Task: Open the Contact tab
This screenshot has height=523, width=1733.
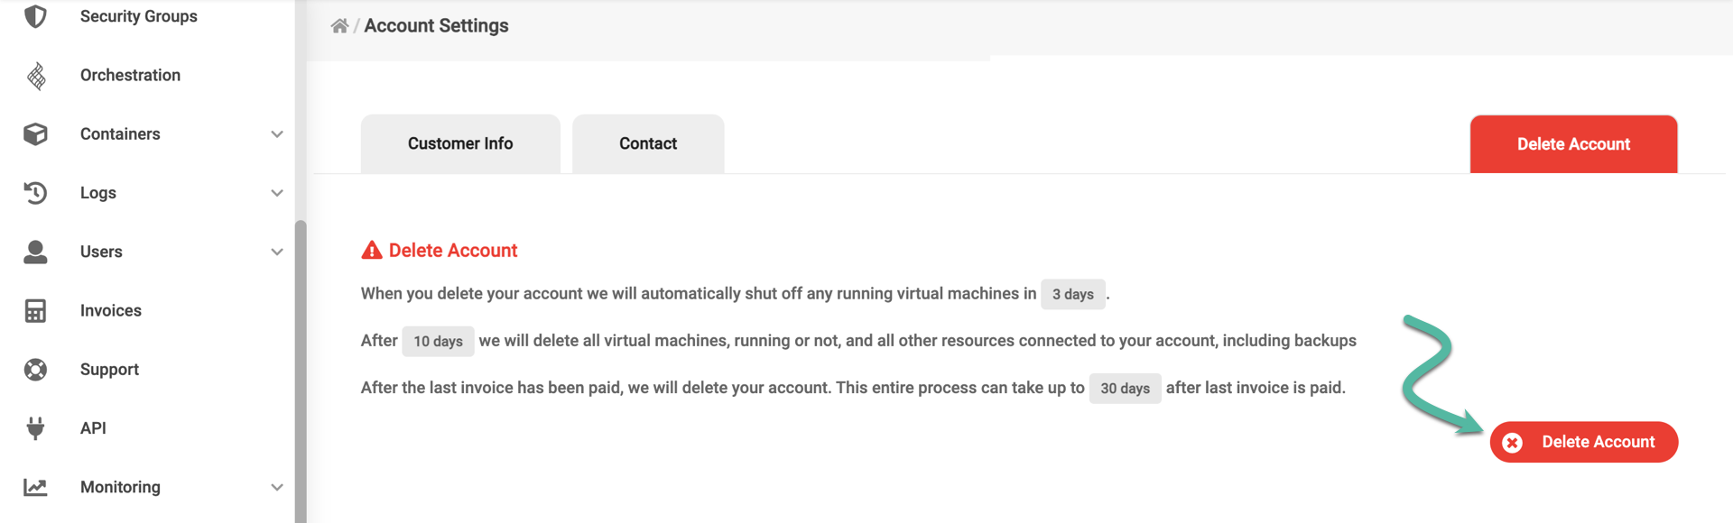Action: [648, 144]
